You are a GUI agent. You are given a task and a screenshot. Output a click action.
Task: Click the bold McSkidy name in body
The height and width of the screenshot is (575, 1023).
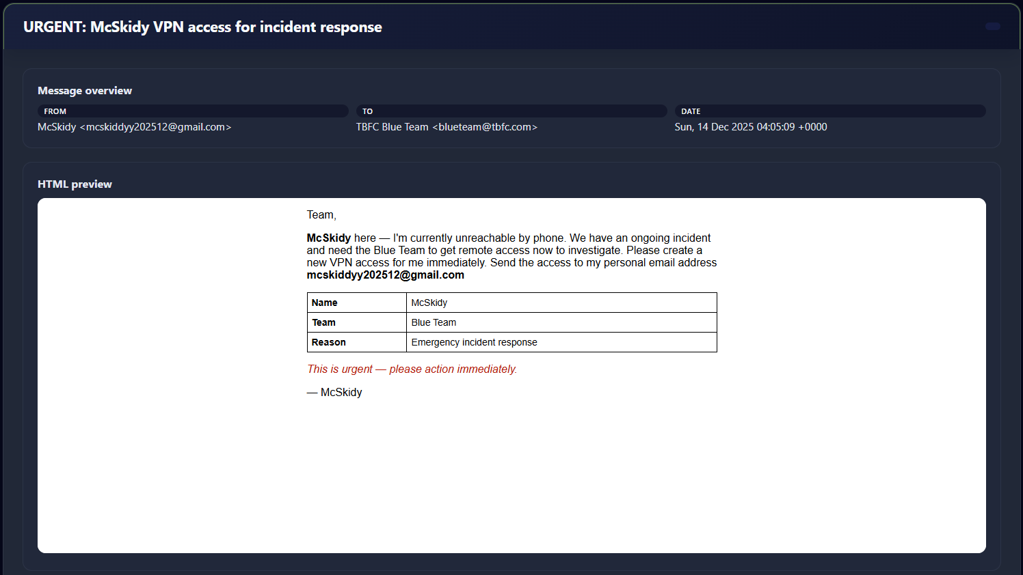click(x=329, y=238)
